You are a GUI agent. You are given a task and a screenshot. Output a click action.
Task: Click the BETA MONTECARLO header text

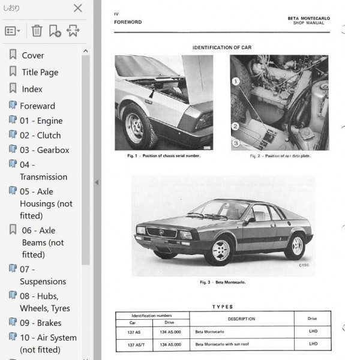click(x=309, y=19)
